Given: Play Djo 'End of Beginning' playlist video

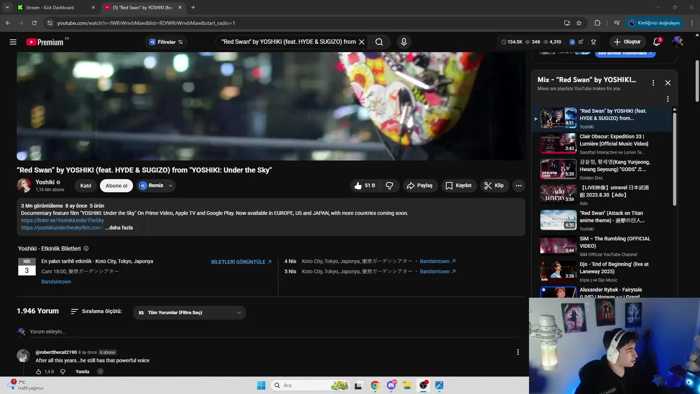Looking at the screenshot, I should tap(607, 271).
